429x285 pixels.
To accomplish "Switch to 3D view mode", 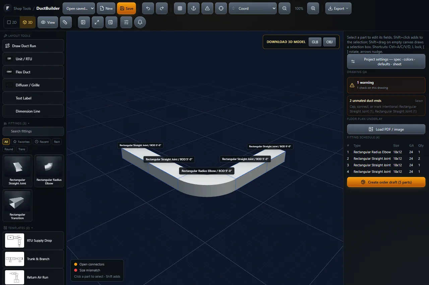I will coord(27,22).
